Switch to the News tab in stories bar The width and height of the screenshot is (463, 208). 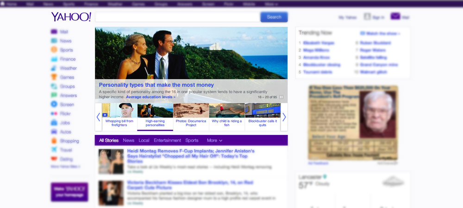pos(128,140)
